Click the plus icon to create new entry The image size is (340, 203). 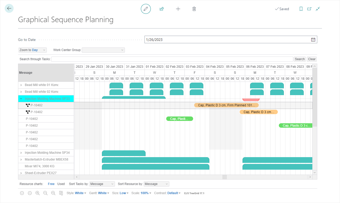[178, 9]
